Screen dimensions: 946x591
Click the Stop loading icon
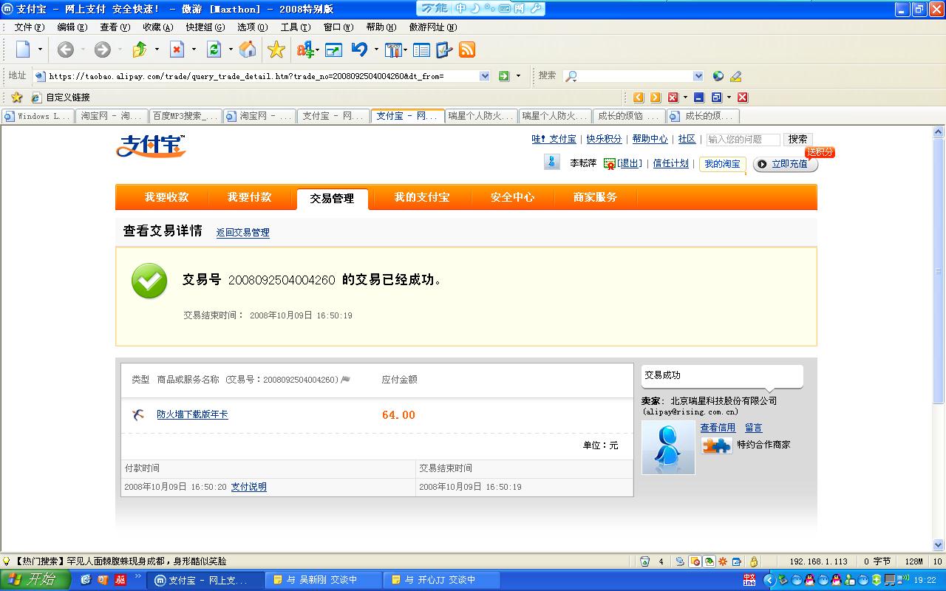point(177,49)
